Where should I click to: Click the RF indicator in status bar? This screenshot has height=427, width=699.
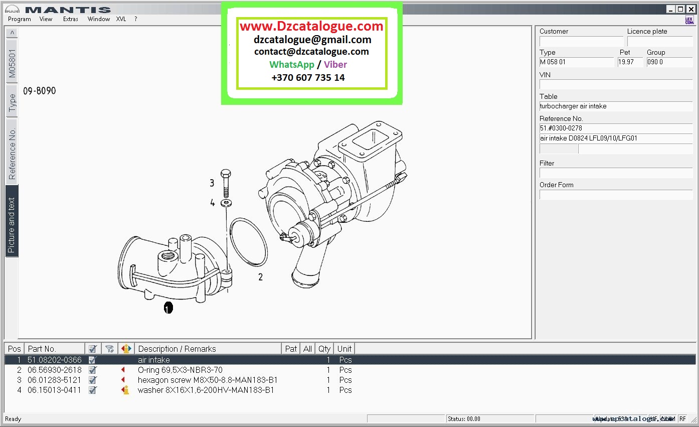pos(682,419)
